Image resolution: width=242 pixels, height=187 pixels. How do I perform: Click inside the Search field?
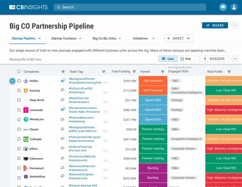(x=129, y=7)
